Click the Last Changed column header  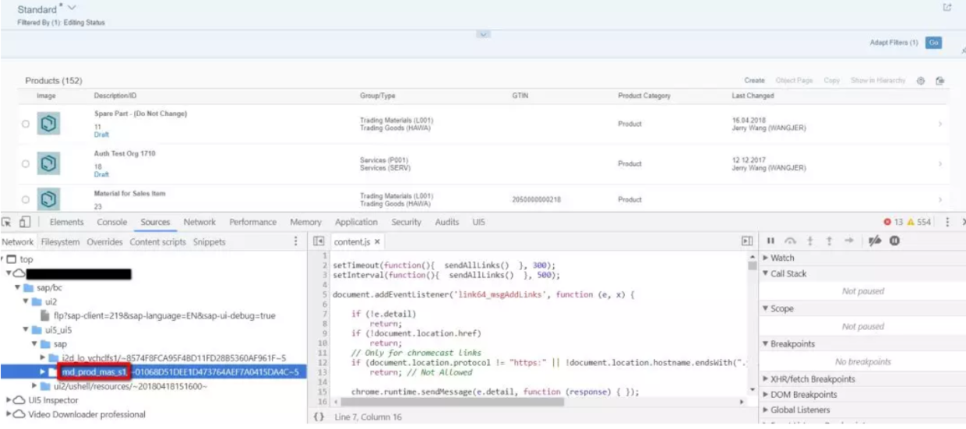pyautogui.click(x=753, y=96)
